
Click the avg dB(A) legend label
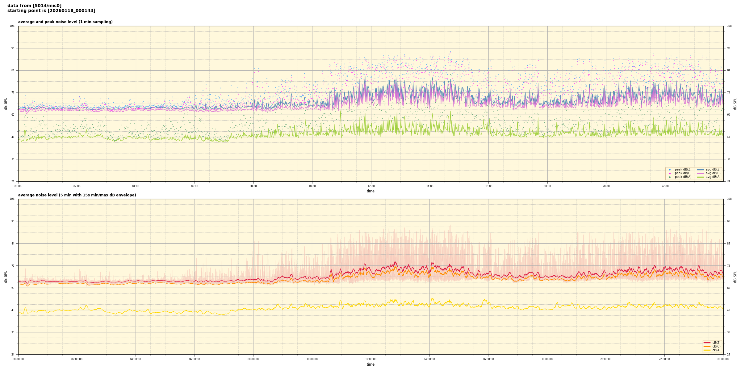tap(713, 177)
